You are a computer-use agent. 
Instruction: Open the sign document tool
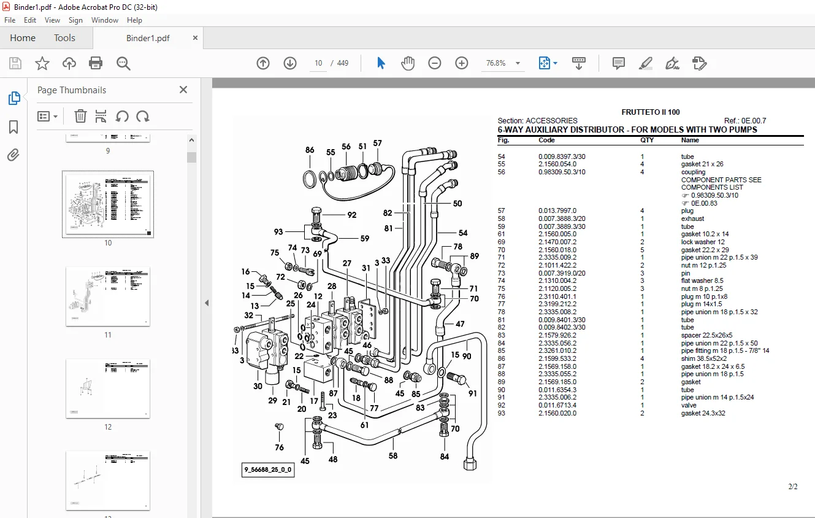pyautogui.click(x=672, y=63)
